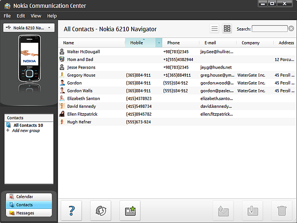Click the Calendar icon in sidebar
Screen dimensions: 297x223
point(11,196)
